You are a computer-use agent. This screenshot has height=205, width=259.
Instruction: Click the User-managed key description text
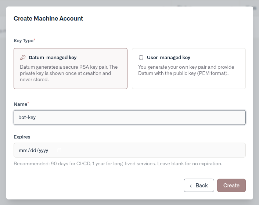click(186, 70)
